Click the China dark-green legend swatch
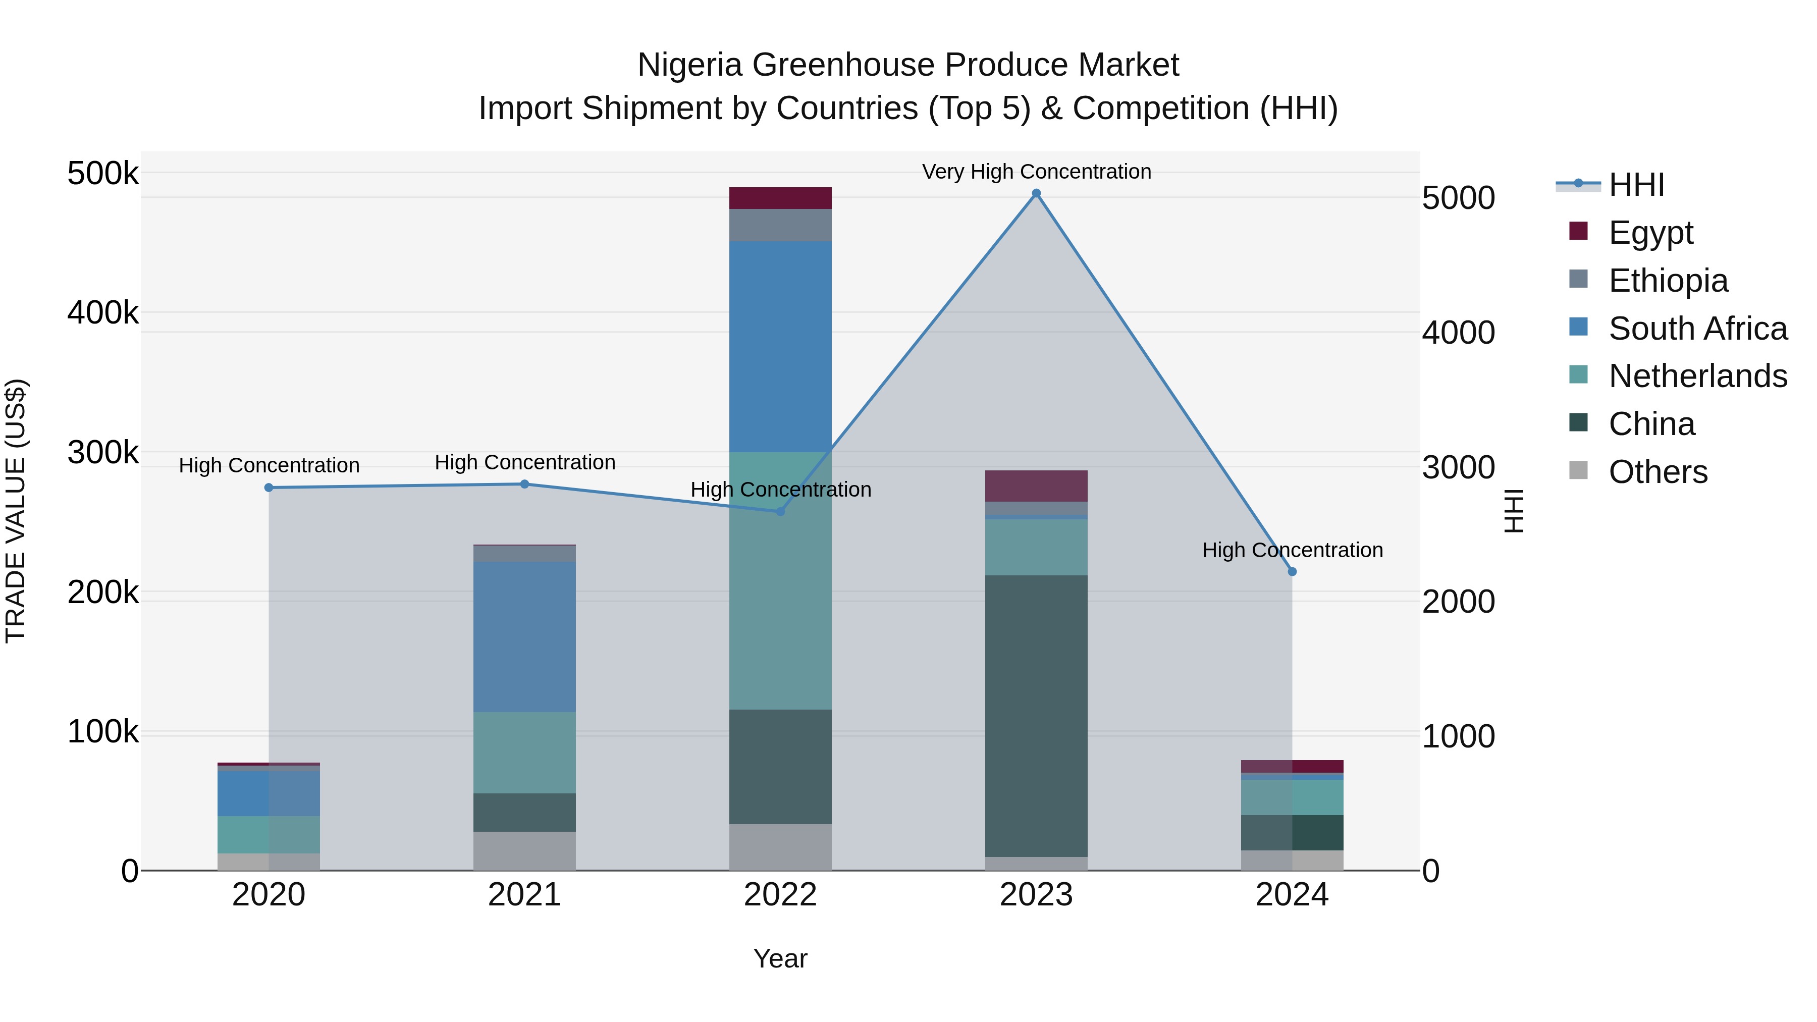 1579,422
